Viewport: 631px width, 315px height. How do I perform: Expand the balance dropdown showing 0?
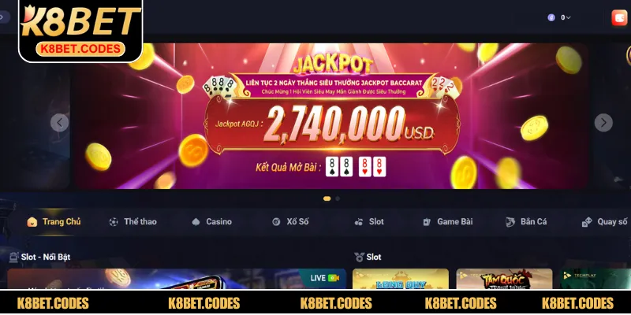point(559,17)
